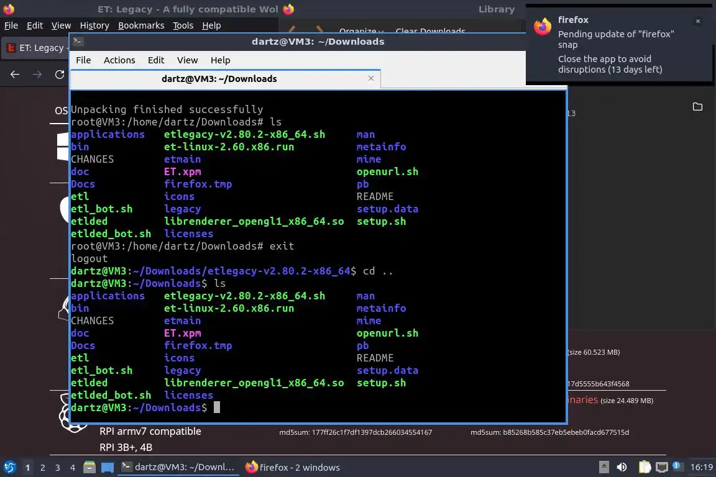Click the Firefox icon in the notification

pyautogui.click(x=543, y=27)
